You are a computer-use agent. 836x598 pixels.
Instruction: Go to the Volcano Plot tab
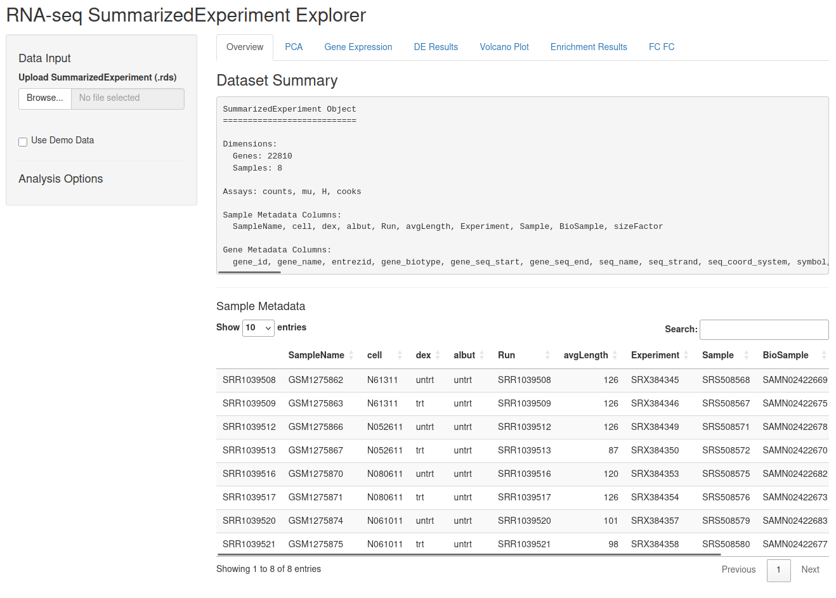click(504, 47)
